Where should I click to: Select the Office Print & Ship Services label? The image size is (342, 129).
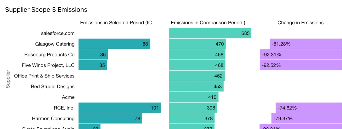44,76
